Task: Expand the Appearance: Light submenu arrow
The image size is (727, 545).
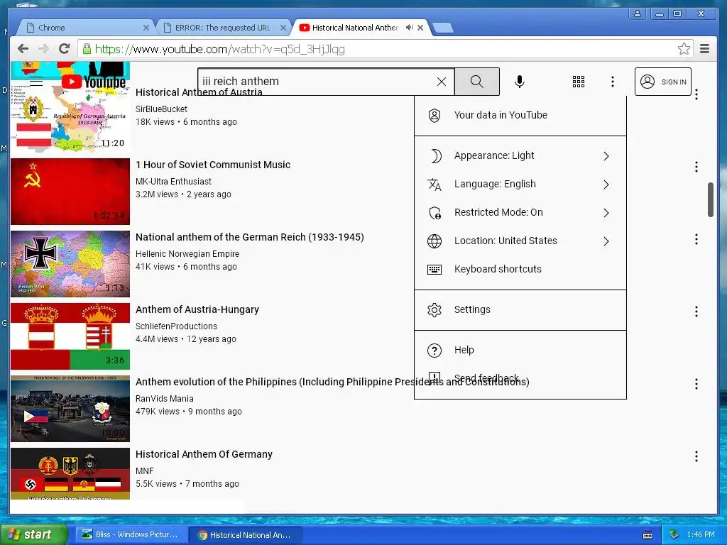Action: (606, 156)
